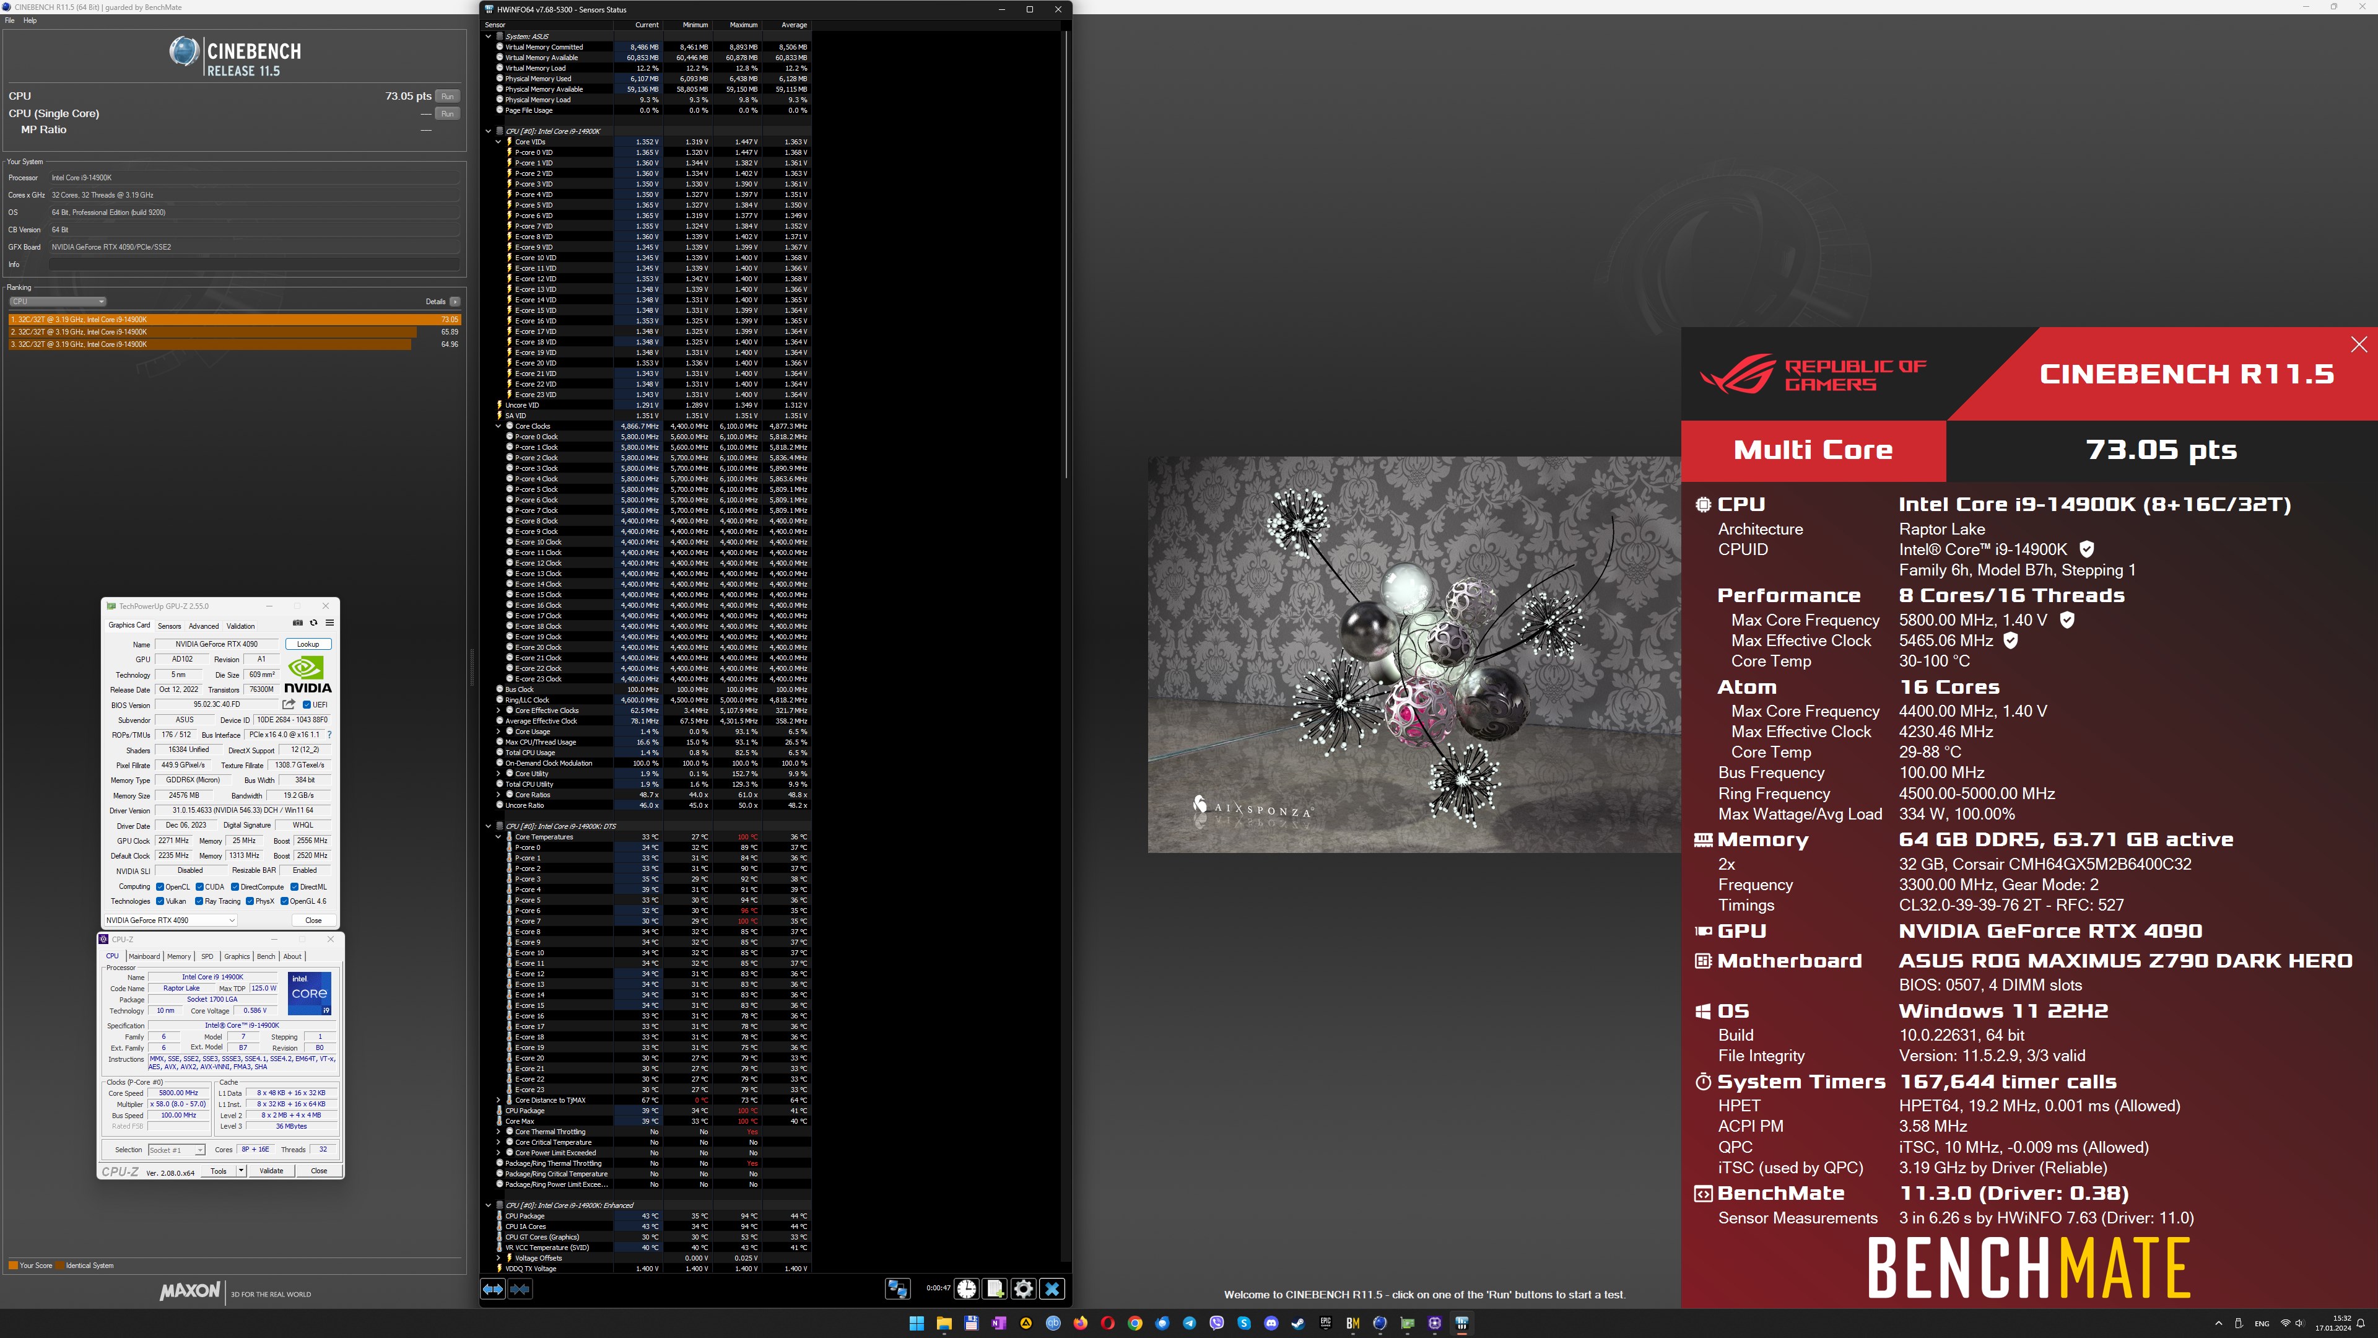Open BenchMate taskbar icon
This screenshot has height=1338, width=2378.
click(x=1352, y=1323)
